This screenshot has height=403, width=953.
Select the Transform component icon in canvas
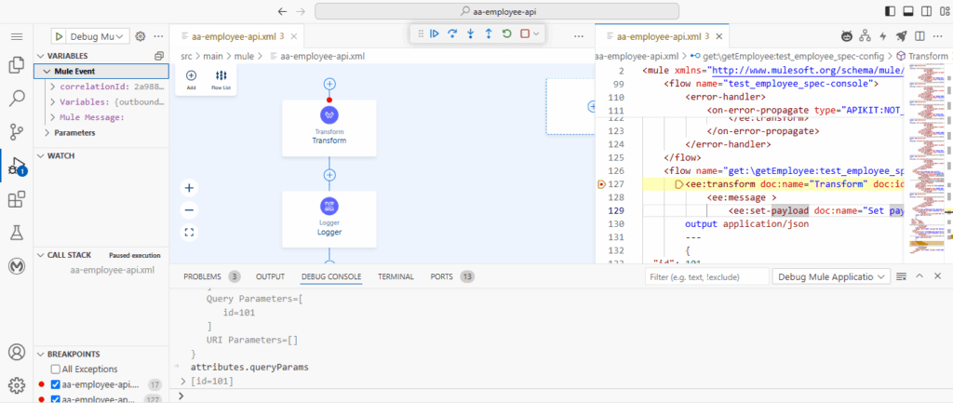(x=329, y=114)
